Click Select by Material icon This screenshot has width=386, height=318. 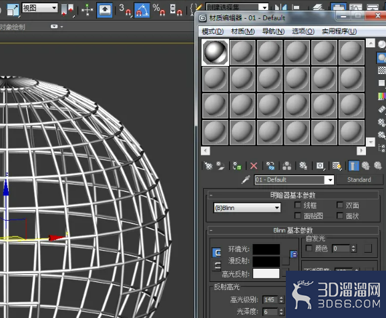tap(381, 135)
